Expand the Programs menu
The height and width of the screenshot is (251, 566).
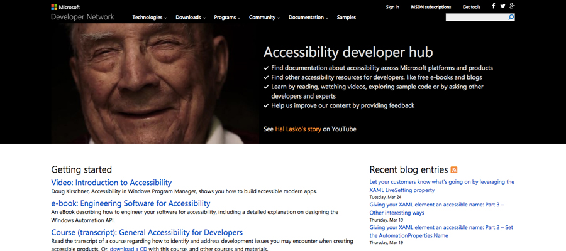[227, 18]
